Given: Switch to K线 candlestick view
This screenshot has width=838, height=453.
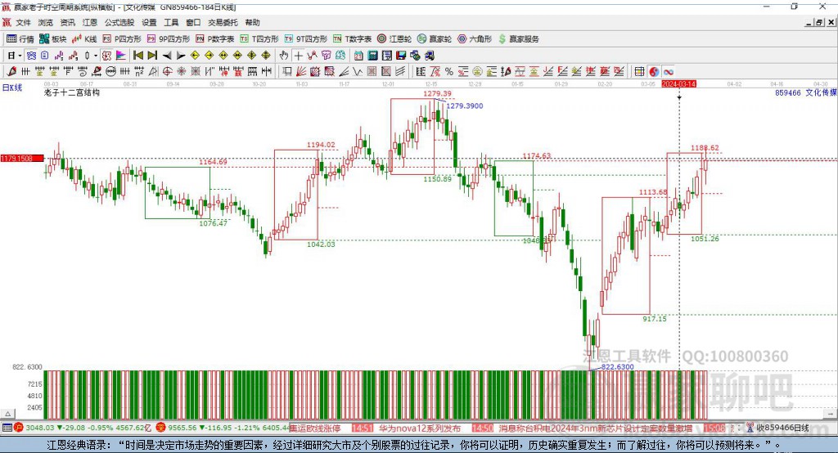Looking at the screenshot, I should 85,39.
